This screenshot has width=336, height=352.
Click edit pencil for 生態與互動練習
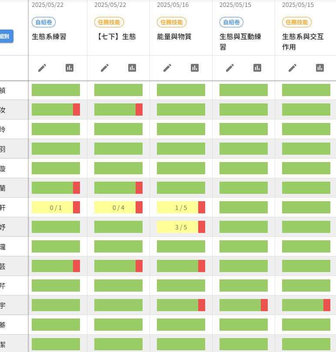[230, 68]
